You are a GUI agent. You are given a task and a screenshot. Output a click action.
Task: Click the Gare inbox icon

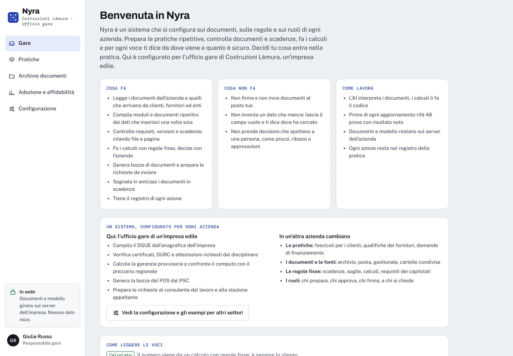[x=12, y=43]
